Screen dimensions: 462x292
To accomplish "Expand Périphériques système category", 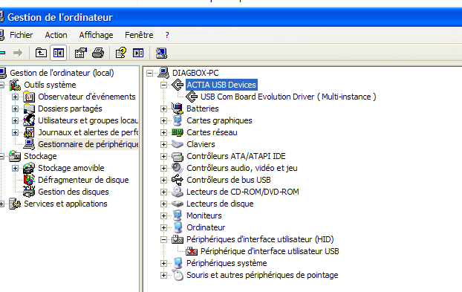I will [164, 263].
